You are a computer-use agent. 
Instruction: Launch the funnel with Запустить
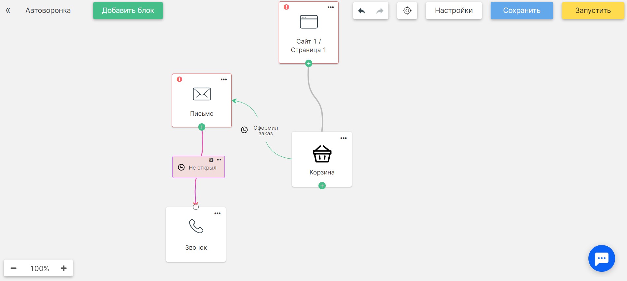pos(593,11)
